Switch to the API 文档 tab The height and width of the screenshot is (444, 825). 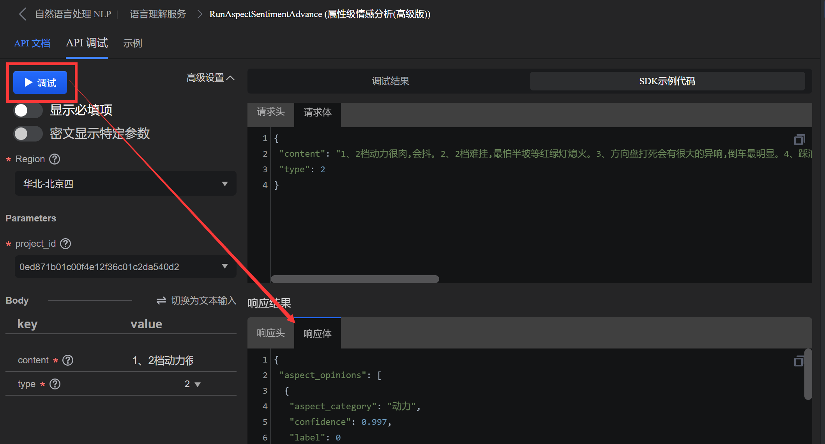point(32,43)
